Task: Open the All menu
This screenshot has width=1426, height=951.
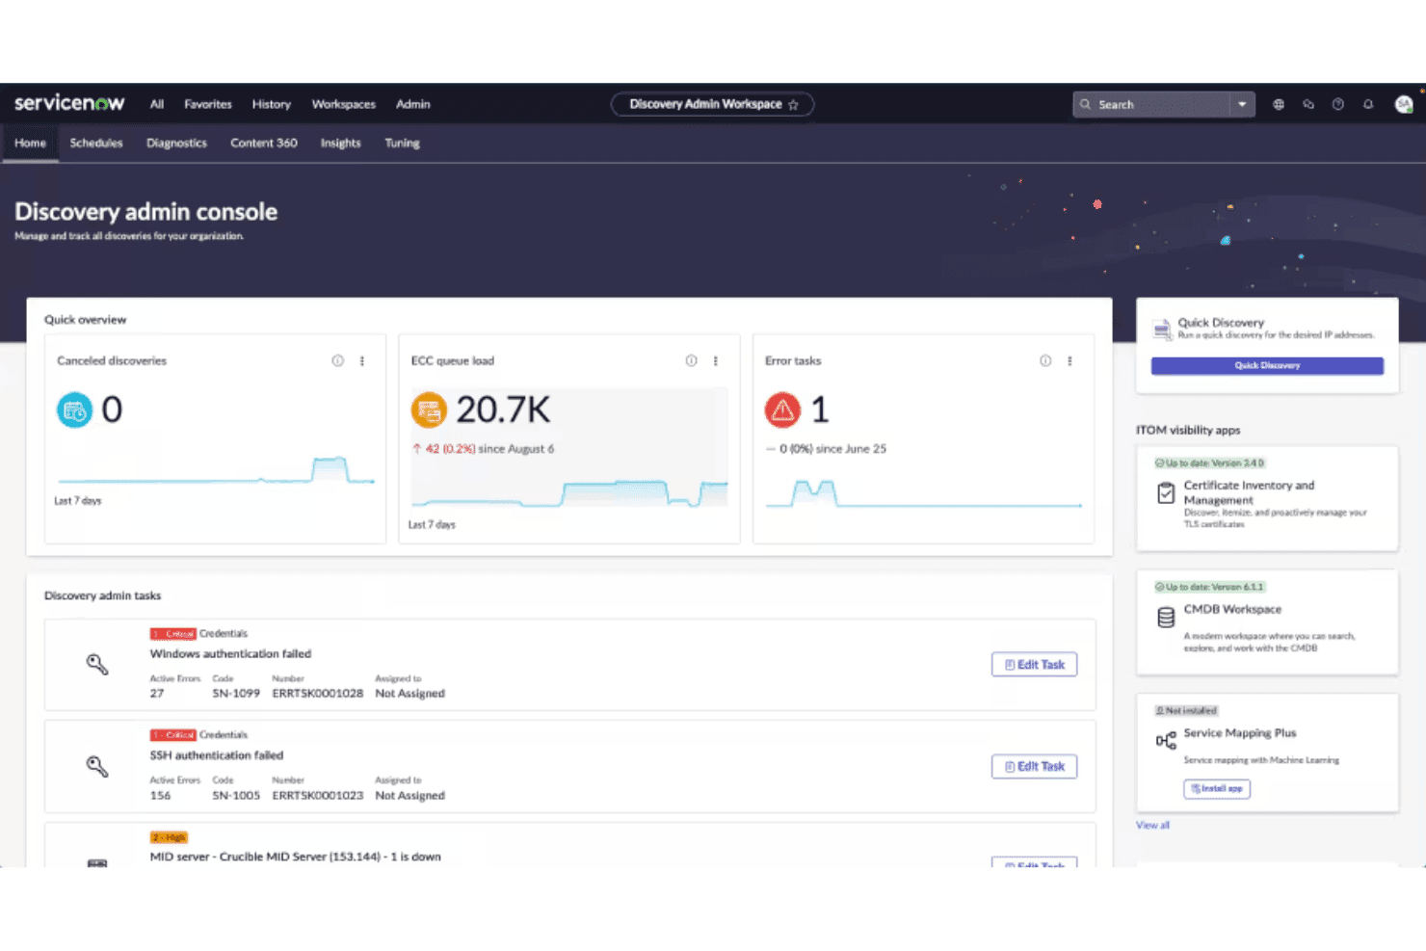Action: (x=157, y=104)
